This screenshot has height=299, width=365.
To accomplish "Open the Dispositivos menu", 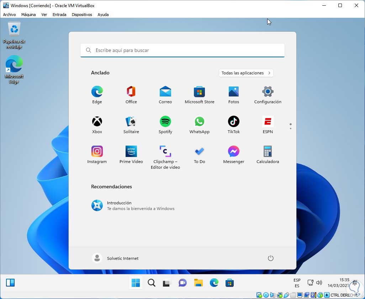I will tap(82, 15).
